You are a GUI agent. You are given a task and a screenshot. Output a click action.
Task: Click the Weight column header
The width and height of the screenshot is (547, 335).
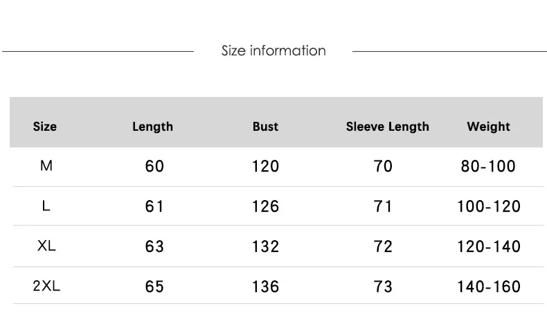[488, 126]
